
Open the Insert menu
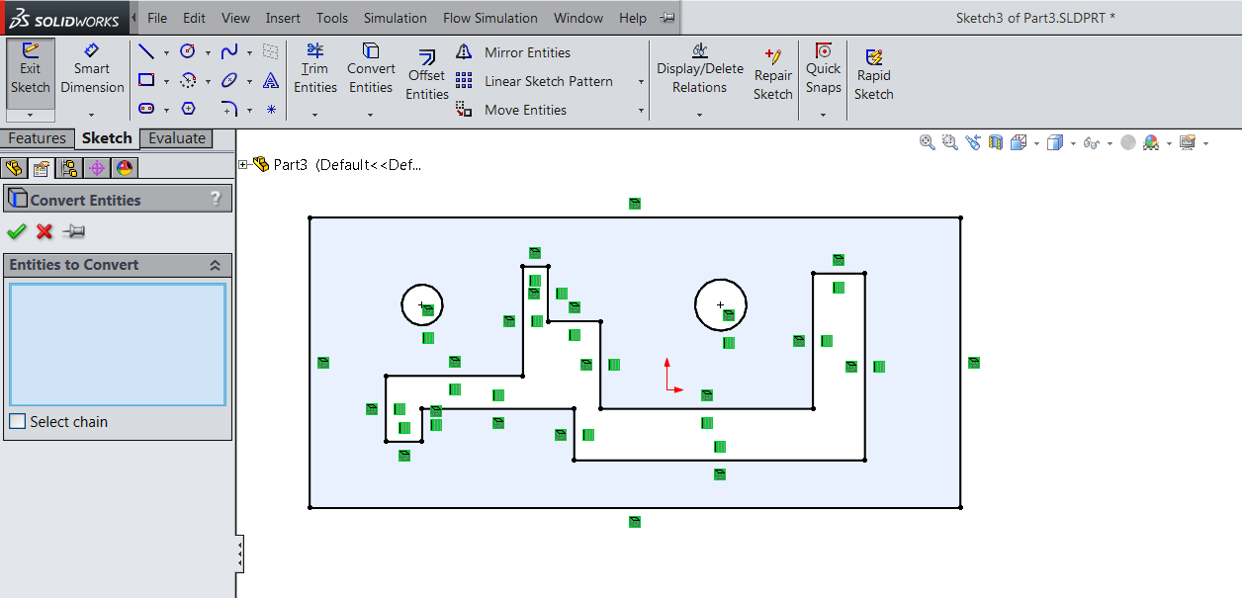click(283, 18)
